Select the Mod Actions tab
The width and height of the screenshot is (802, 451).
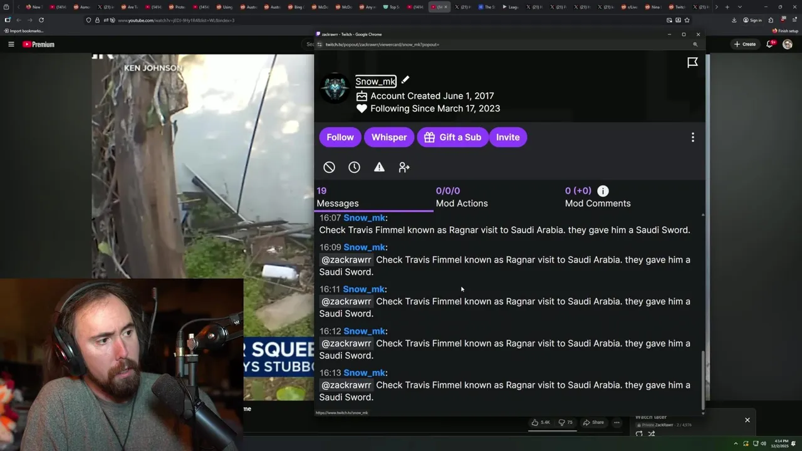click(x=462, y=197)
